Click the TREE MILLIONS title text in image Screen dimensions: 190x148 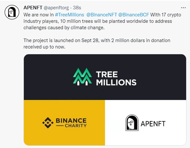pos(116,78)
